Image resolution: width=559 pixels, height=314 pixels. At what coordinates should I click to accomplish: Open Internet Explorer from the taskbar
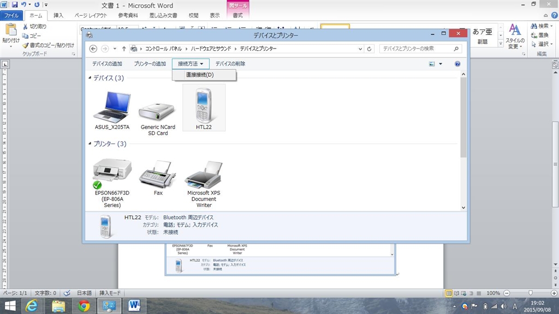[x=32, y=306]
